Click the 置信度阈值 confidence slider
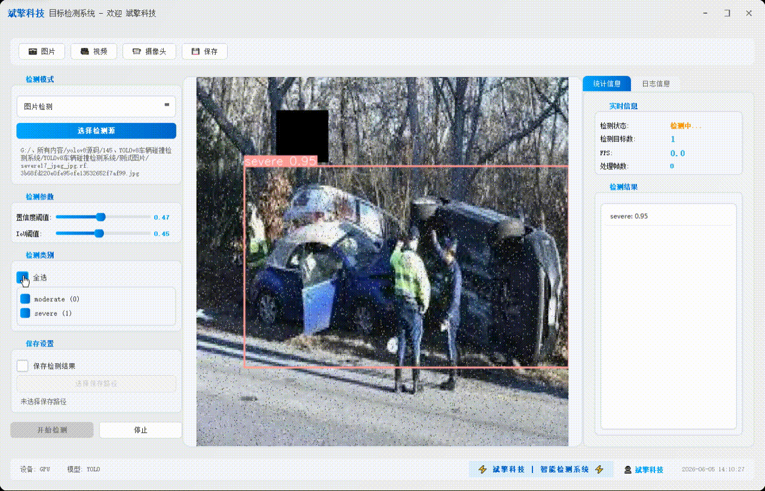The width and height of the screenshot is (765, 491). tap(103, 217)
